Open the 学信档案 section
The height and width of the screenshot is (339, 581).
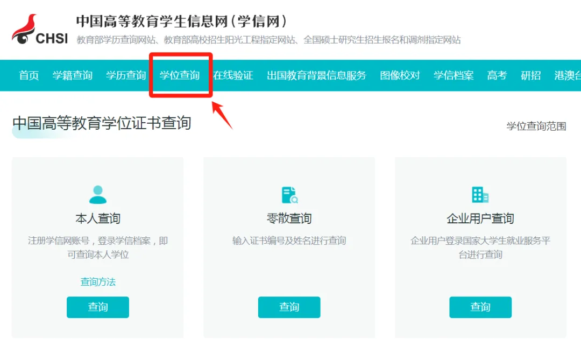coord(454,75)
